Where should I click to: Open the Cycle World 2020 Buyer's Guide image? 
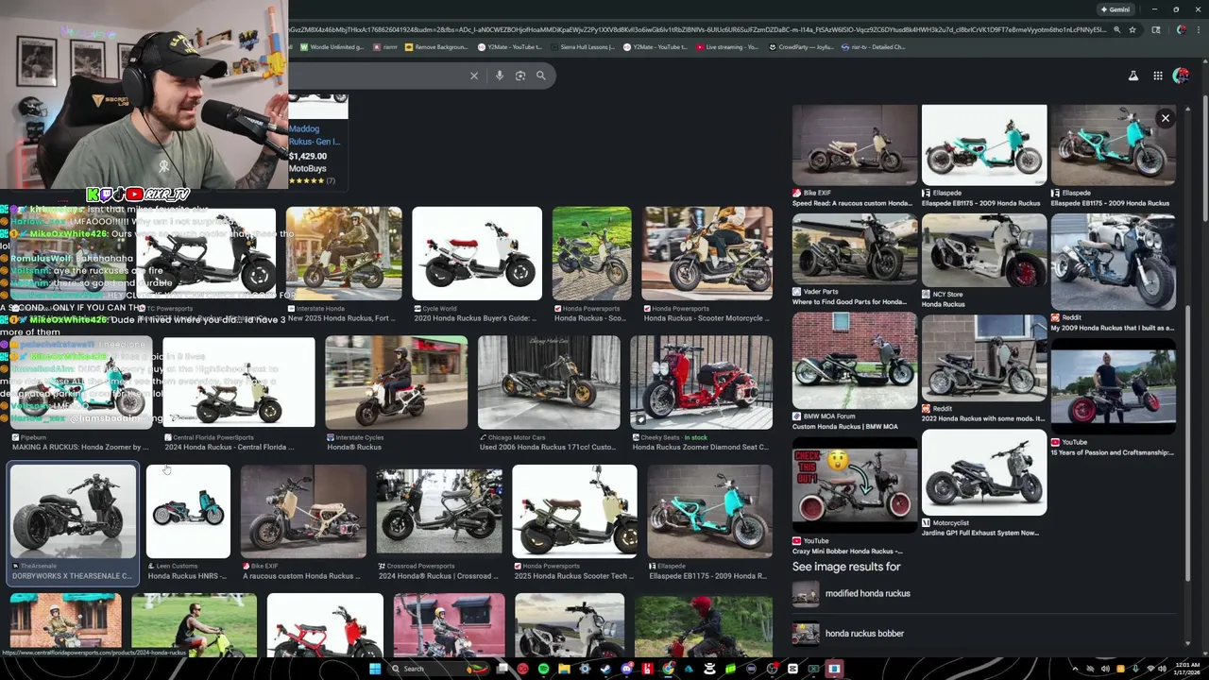click(x=477, y=253)
